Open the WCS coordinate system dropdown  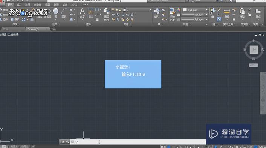[x=254, y=65]
